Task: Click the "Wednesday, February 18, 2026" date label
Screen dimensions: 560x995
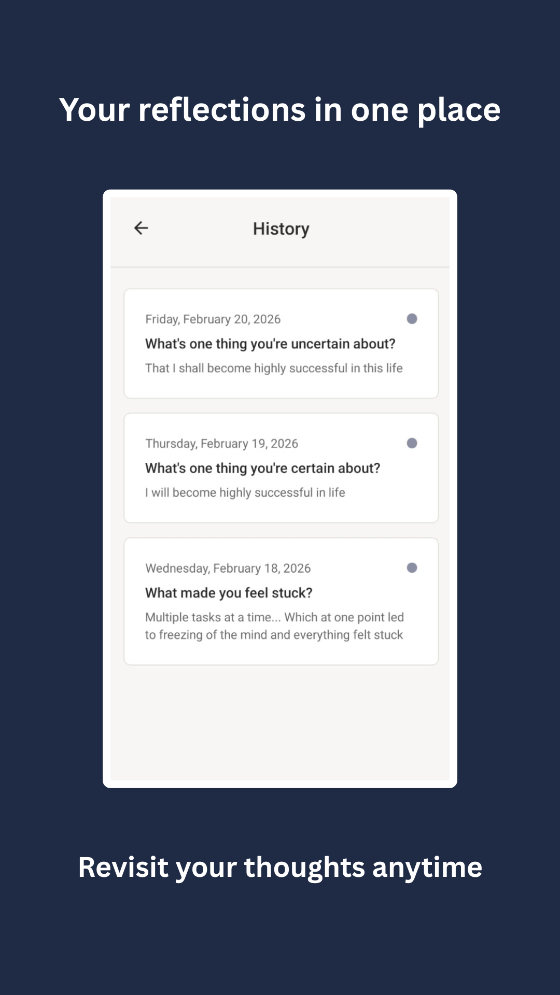Action: click(x=228, y=568)
